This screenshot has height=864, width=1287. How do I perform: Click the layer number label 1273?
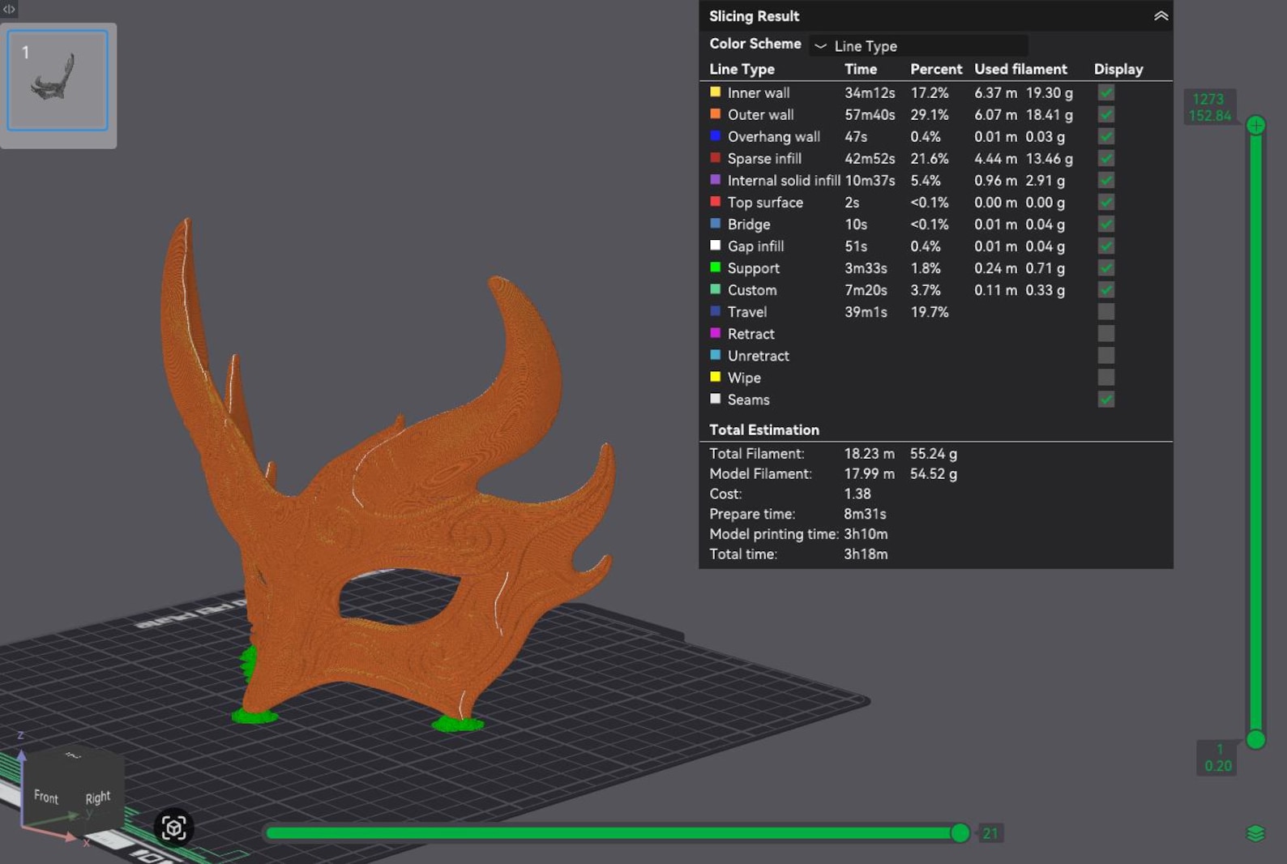(x=1208, y=99)
